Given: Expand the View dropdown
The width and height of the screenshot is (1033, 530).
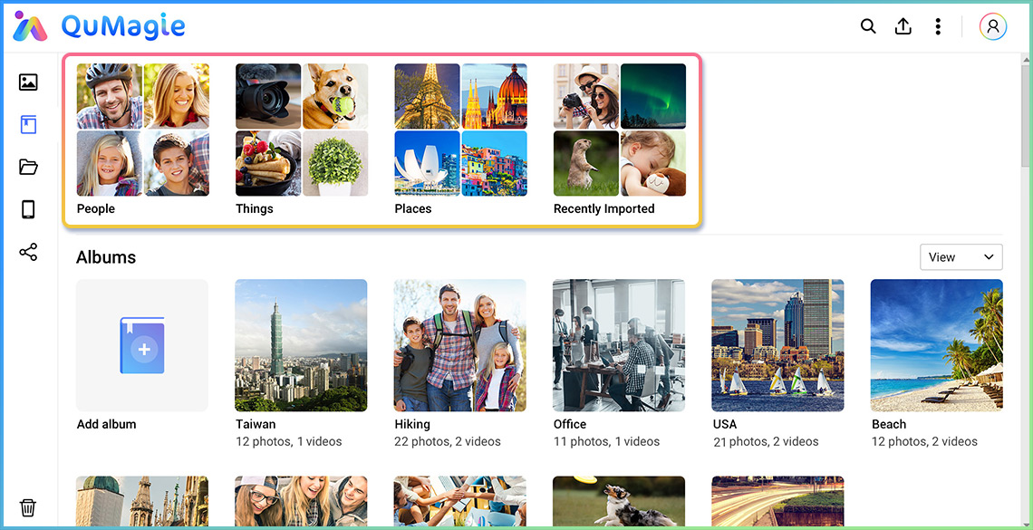Looking at the screenshot, I should tap(961, 257).
